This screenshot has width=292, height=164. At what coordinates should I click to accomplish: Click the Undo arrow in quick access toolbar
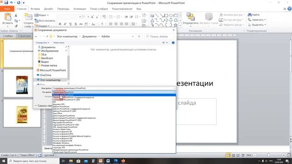[11, 3]
